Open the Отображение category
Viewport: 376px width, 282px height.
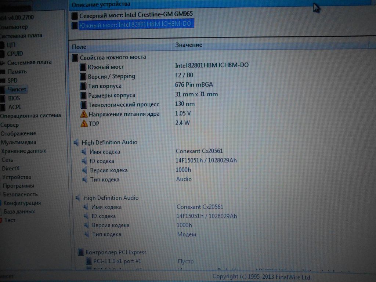[18, 133]
